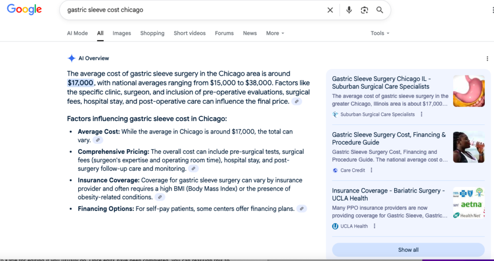Click the stomach illustration thumbnail
The height and width of the screenshot is (261, 494).
click(469, 91)
